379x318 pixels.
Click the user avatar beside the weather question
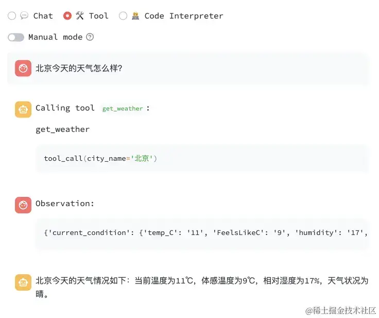tap(23, 68)
